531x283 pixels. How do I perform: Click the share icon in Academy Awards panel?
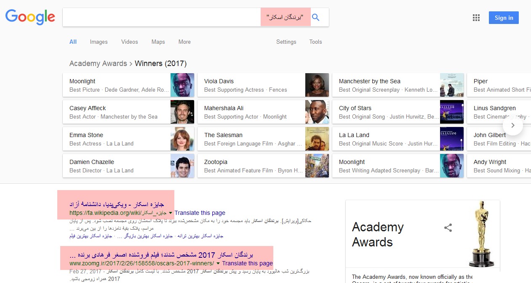pyautogui.click(x=448, y=228)
